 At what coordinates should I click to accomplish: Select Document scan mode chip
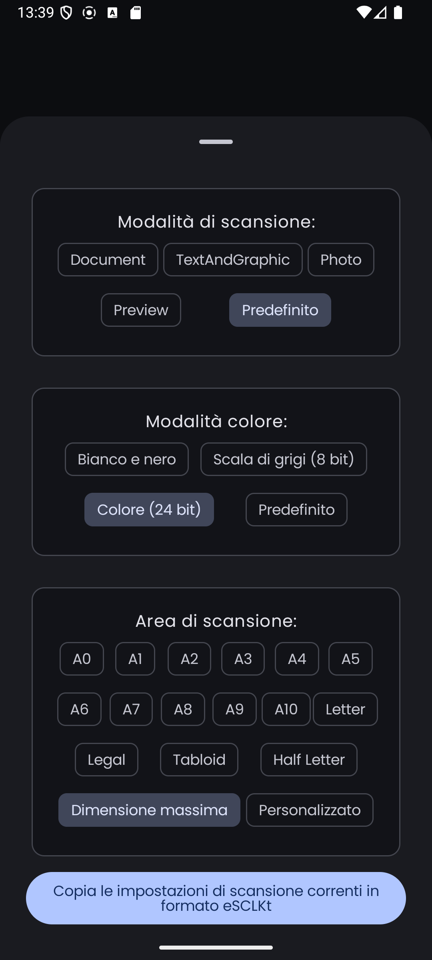(x=108, y=260)
